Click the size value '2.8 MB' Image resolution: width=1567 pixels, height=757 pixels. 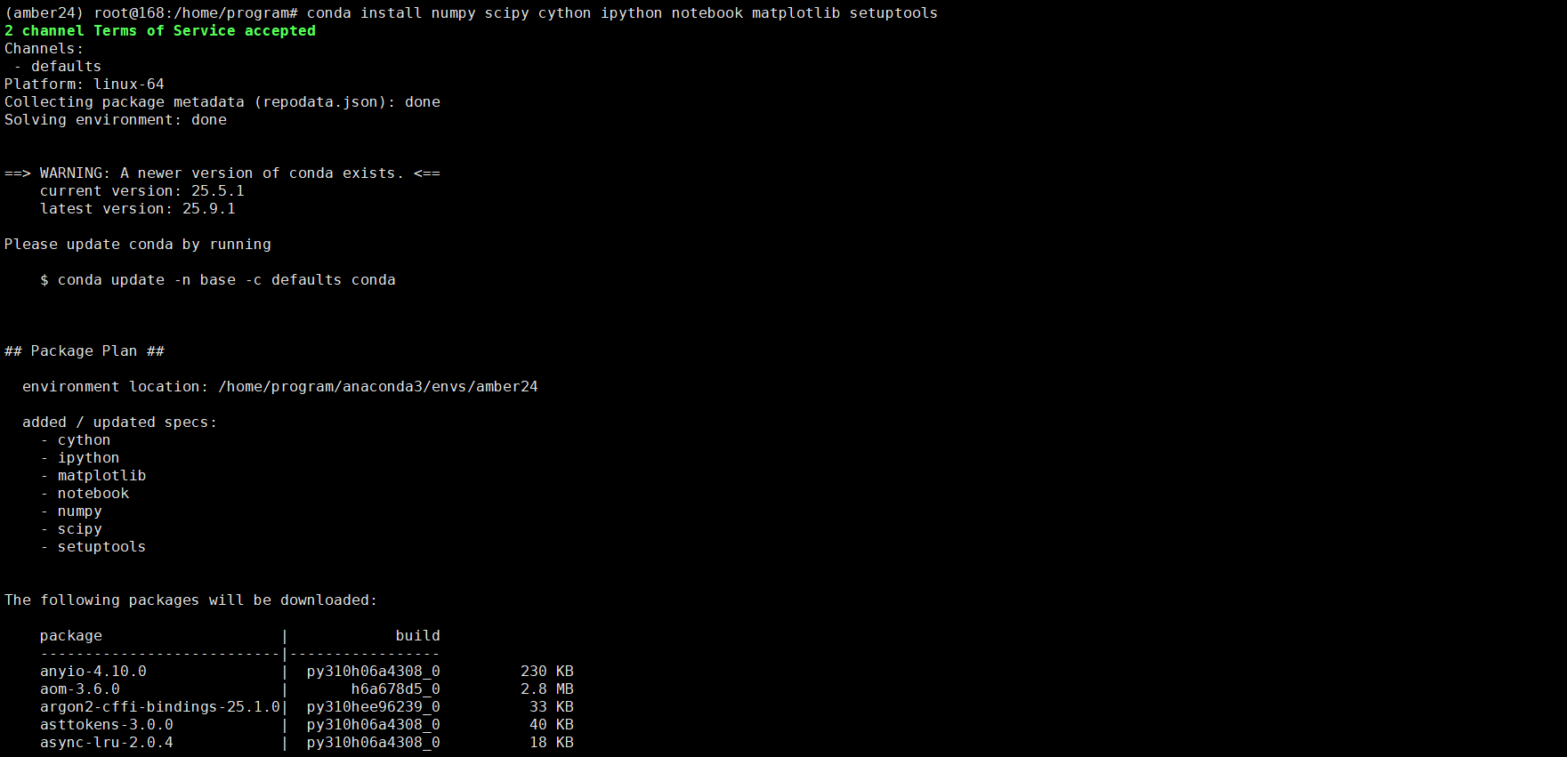pos(547,689)
